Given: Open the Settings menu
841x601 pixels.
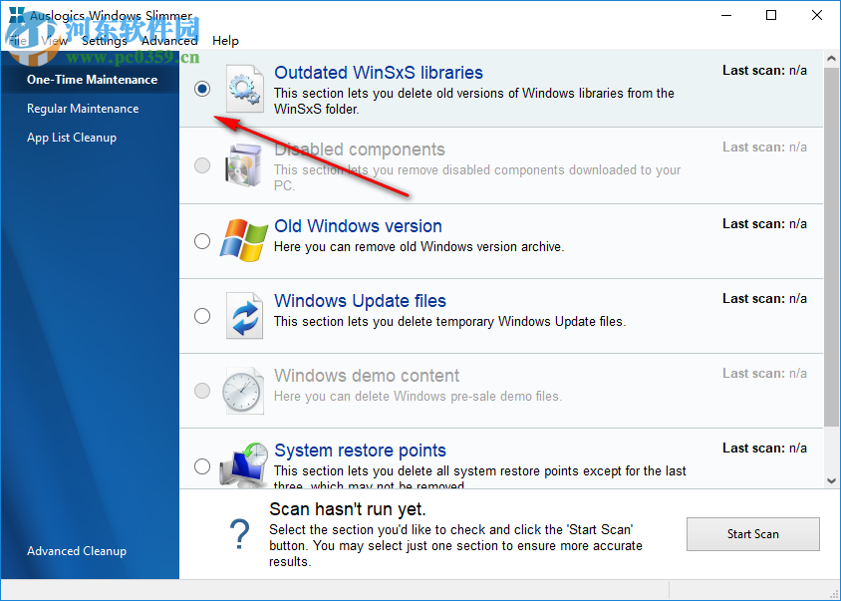Looking at the screenshot, I should 105,41.
